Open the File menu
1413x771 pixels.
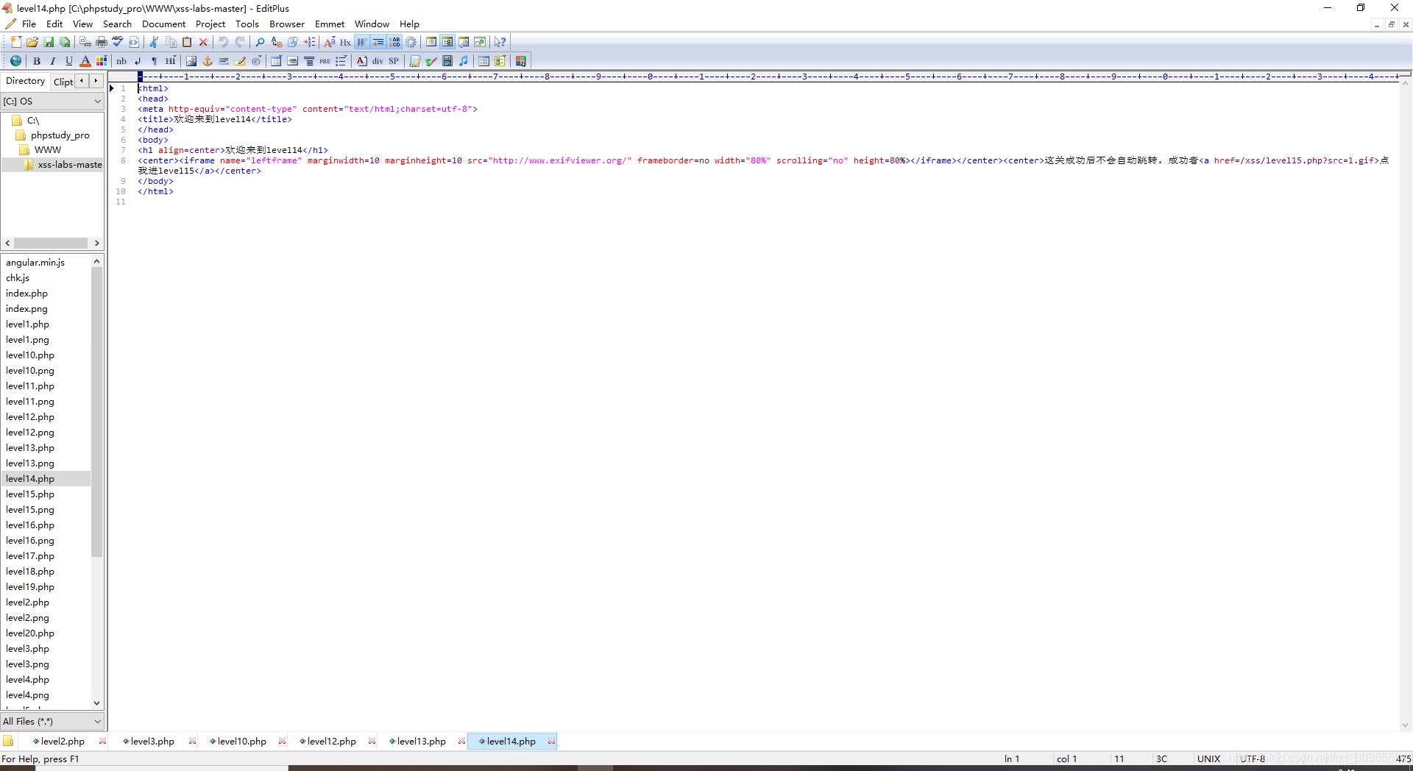[x=29, y=24]
